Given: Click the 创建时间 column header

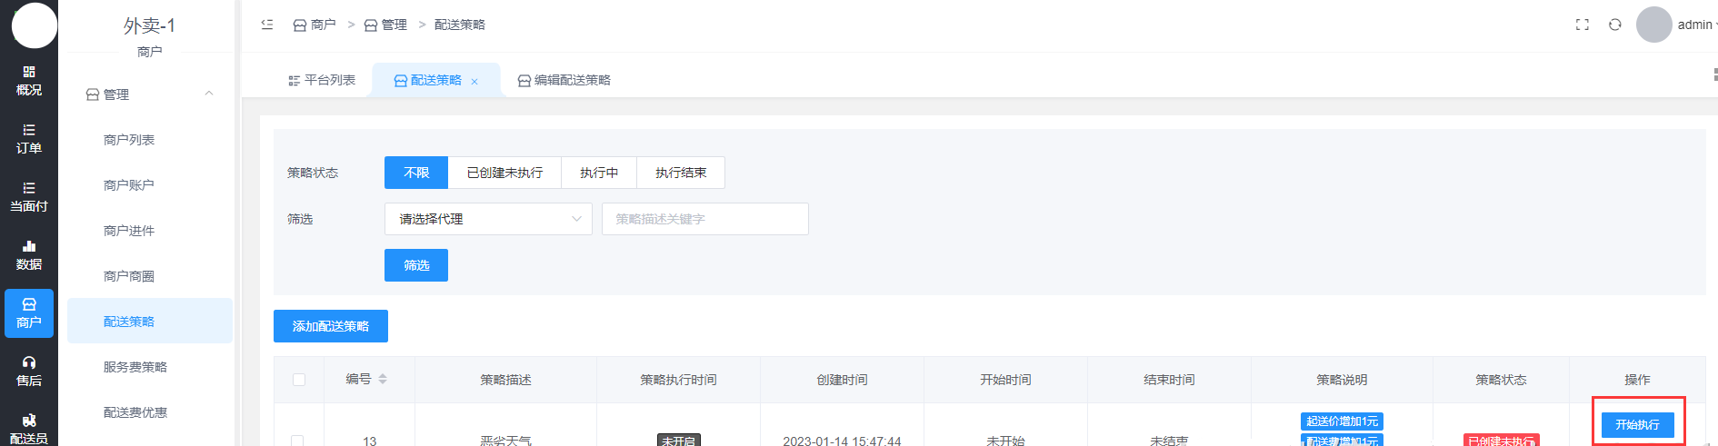Looking at the screenshot, I should point(842,380).
